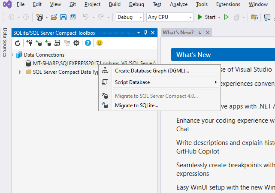Click the Redo icon
This screenshot has width=275, height=193.
click(x=101, y=17)
